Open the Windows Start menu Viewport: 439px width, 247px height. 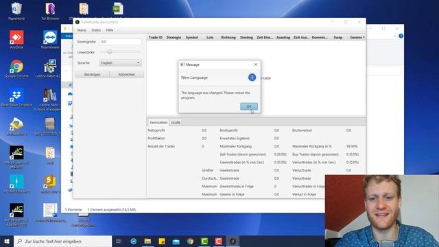[x=7, y=241]
